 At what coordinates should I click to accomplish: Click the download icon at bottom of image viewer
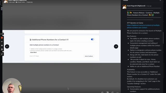[102, 92]
